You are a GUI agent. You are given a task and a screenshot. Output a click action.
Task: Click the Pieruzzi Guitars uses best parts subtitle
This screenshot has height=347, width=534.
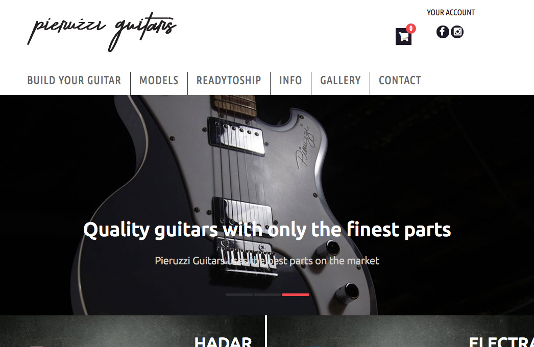[x=267, y=261]
